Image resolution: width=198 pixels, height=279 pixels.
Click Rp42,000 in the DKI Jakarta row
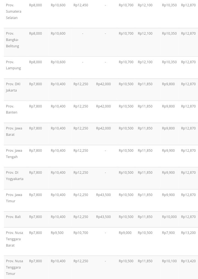(103, 84)
